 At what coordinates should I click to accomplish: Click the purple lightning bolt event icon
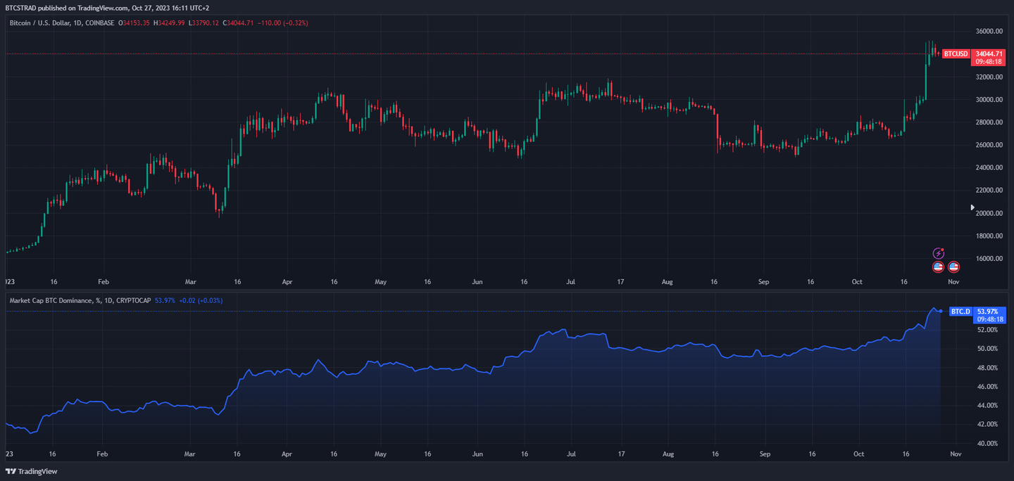[938, 253]
